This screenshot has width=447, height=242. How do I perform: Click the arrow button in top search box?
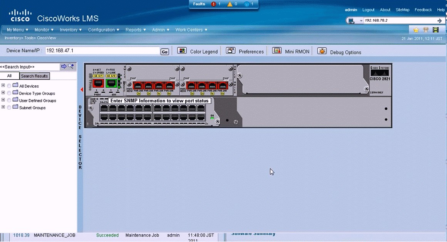tap(439, 20)
